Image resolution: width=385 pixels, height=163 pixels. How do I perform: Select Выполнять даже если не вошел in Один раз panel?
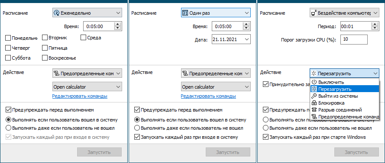[137, 128]
